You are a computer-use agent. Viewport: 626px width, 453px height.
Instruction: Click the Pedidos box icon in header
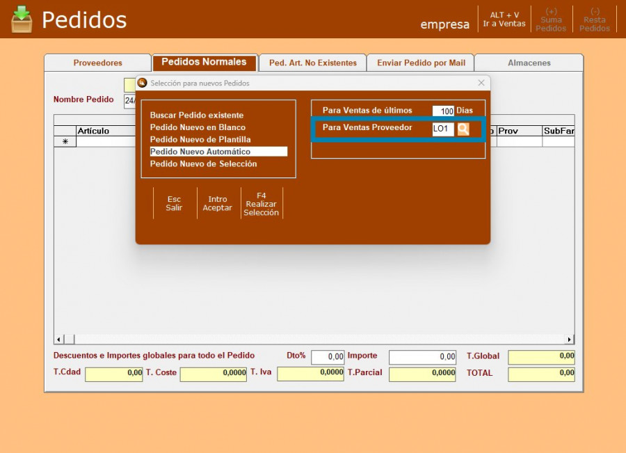(22, 19)
